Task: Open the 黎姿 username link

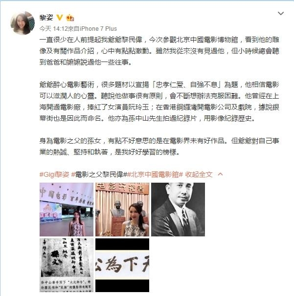Action: point(46,18)
